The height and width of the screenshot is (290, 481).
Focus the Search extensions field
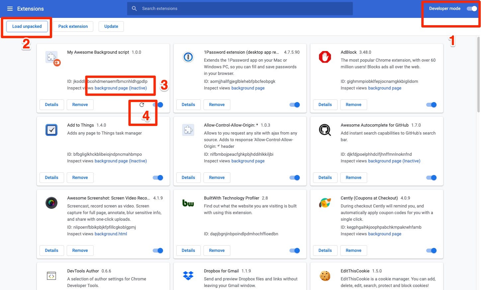click(x=240, y=9)
